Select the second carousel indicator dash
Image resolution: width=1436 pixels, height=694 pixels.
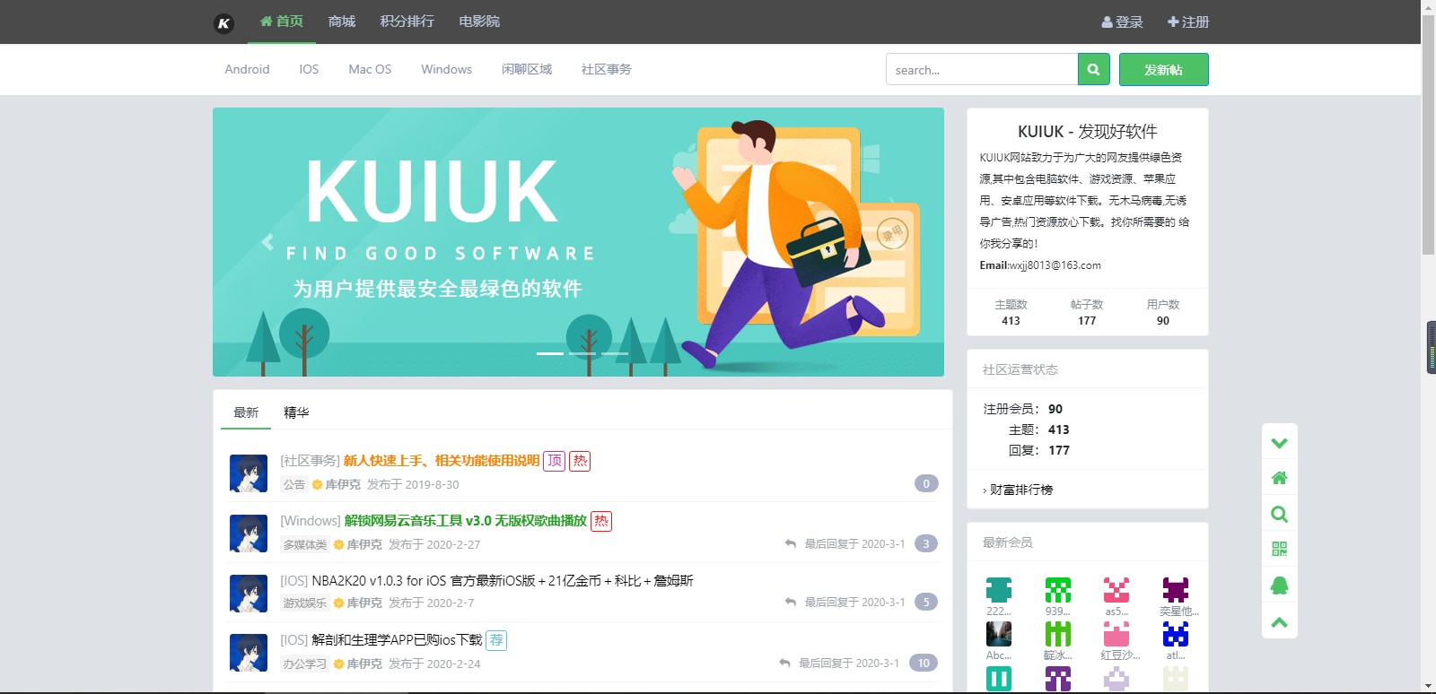point(582,353)
